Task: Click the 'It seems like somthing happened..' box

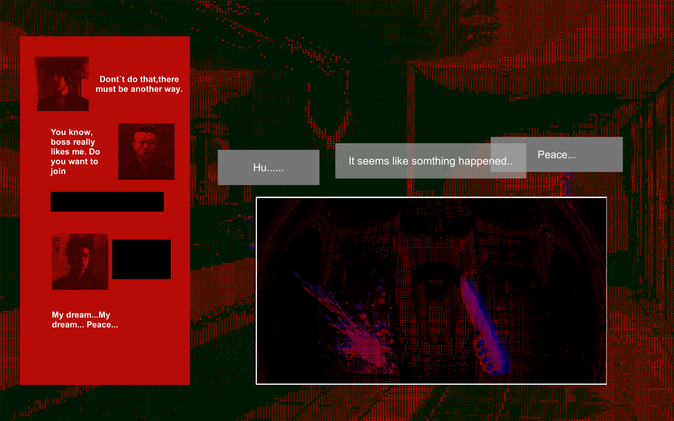Action: coord(431,161)
